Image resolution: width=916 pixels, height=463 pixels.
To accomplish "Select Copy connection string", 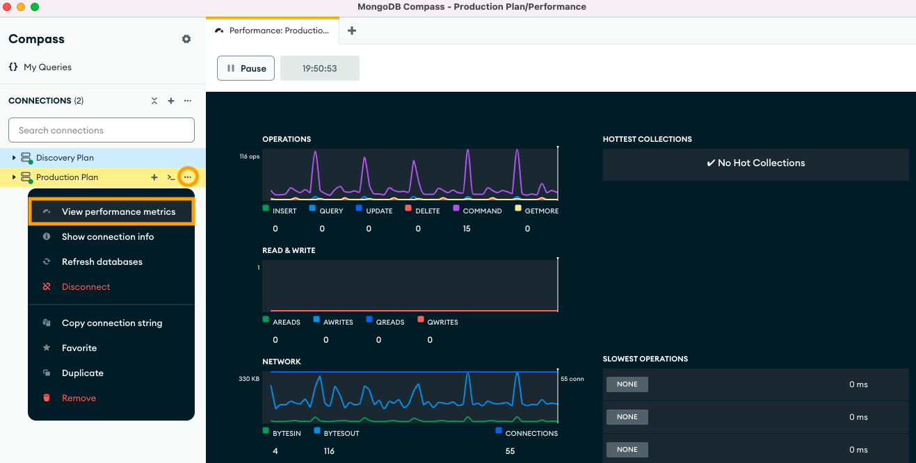I will [x=111, y=323].
